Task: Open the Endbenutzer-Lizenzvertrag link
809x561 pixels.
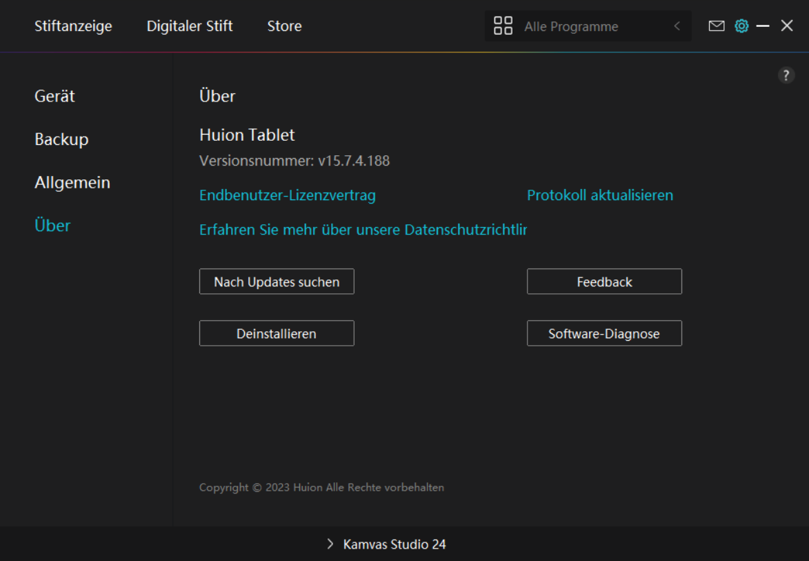Action: (288, 195)
